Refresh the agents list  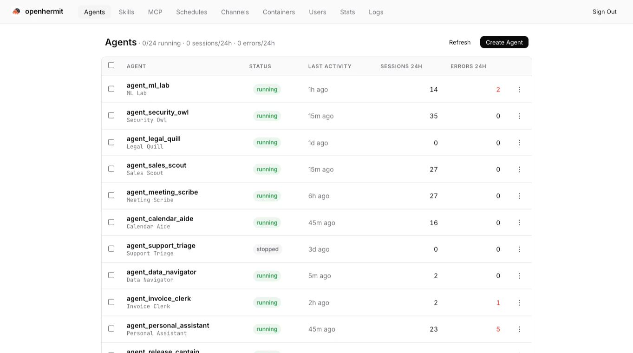click(459, 42)
